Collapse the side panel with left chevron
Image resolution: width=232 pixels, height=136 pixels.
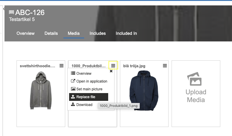click(4, 9)
